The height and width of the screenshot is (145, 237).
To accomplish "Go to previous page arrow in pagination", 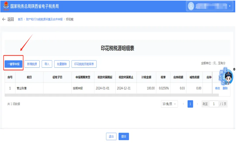I will pyautogui.click(x=183, y=104).
